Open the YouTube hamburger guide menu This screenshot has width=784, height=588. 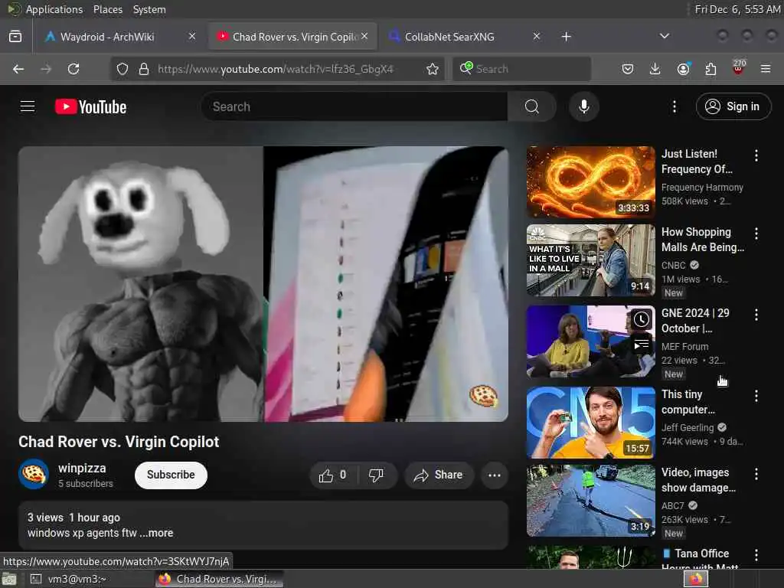coord(28,106)
